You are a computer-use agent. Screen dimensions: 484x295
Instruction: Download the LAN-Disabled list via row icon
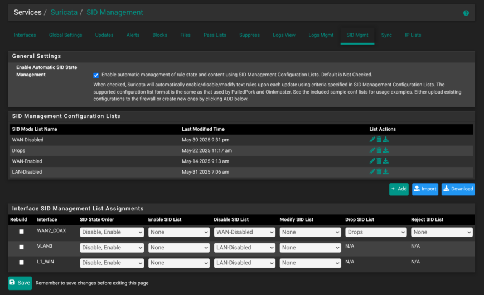pos(386,171)
